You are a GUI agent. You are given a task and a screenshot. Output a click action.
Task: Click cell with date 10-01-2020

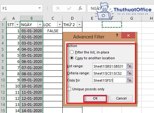[x=31, y=86]
